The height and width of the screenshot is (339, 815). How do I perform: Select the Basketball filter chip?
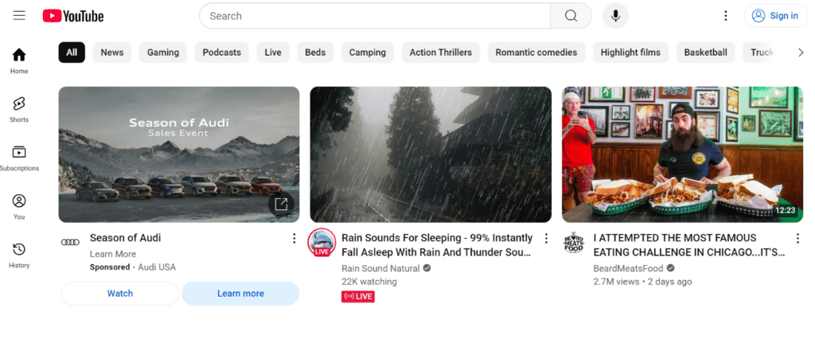click(705, 53)
